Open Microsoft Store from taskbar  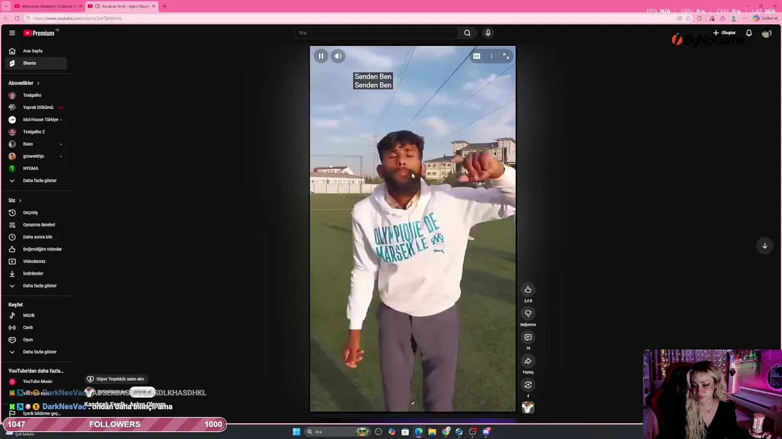(x=405, y=432)
